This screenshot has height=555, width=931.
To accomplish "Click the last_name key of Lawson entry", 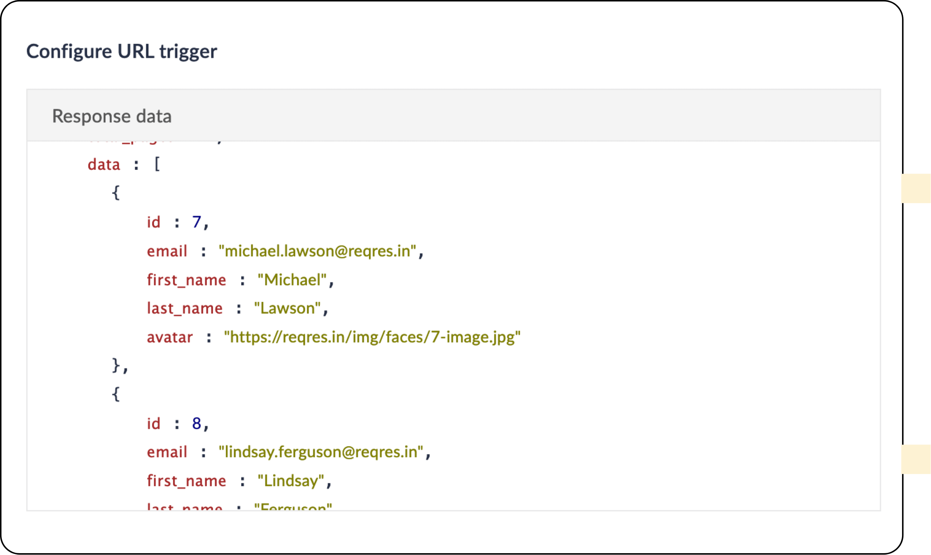I will (184, 309).
